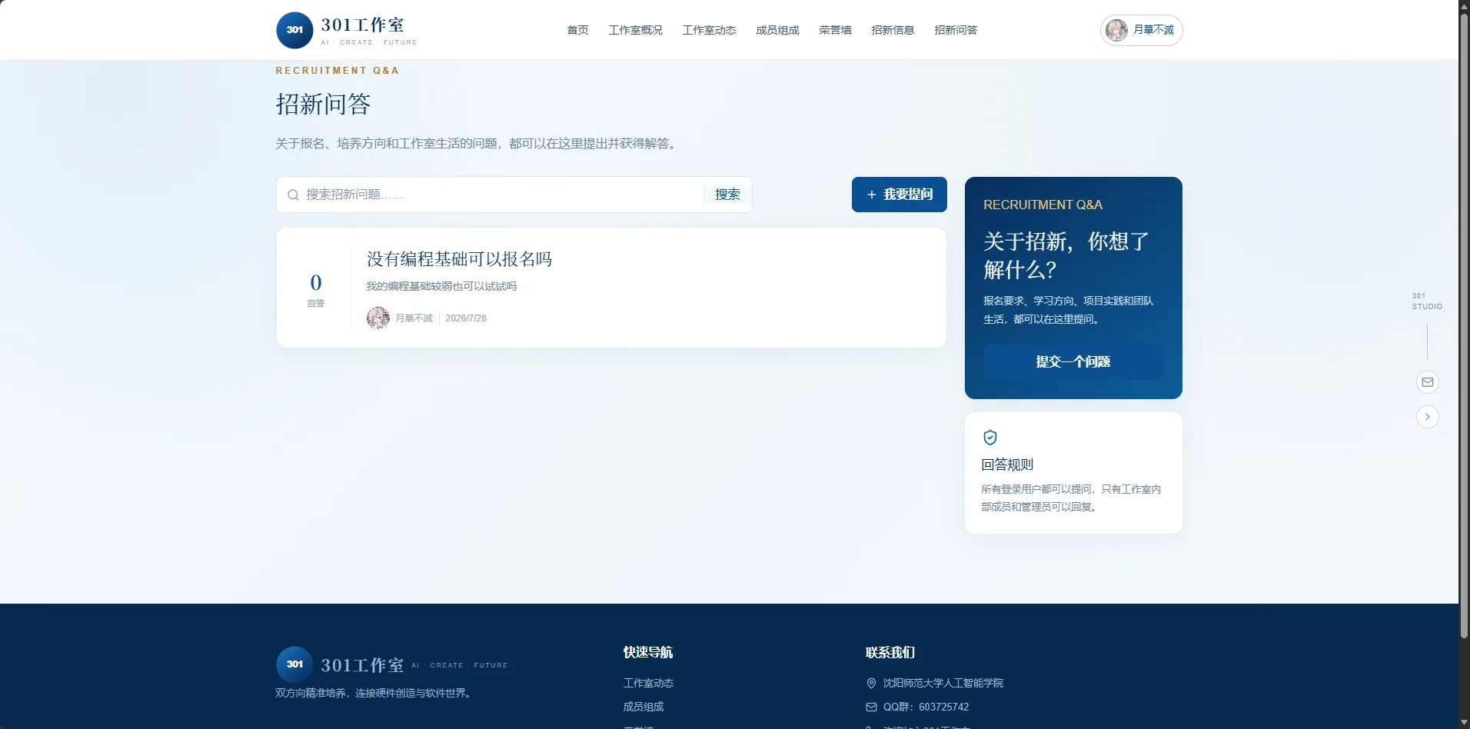Select 招新信息 in the navigation bar
This screenshot has width=1470, height=729.
[893, 30]
